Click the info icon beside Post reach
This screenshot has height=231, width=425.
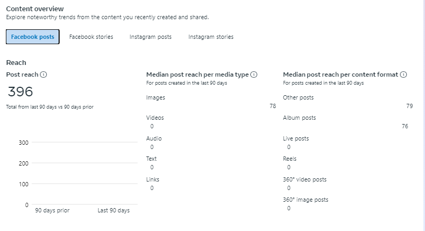(44, 75)
